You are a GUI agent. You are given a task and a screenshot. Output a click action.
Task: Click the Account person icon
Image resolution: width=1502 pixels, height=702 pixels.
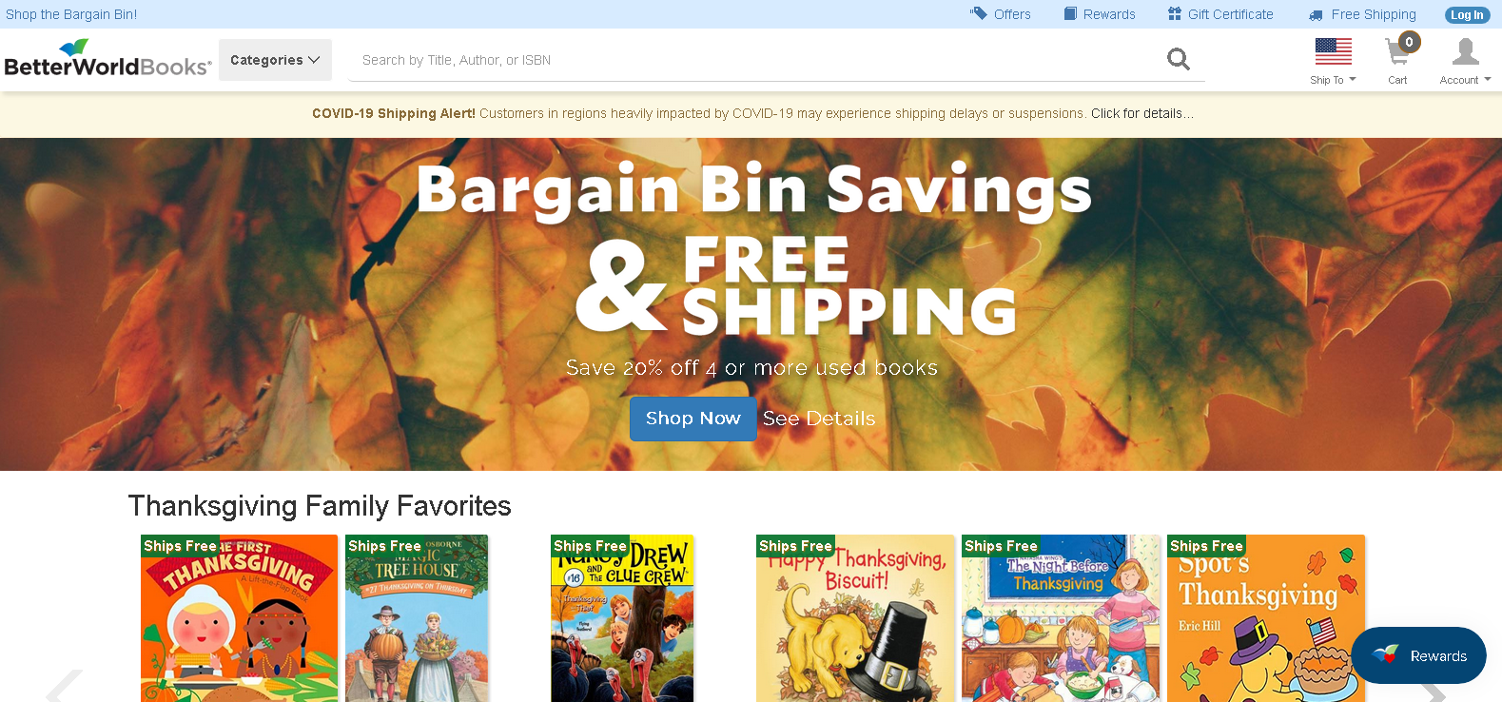[1466, 51]
